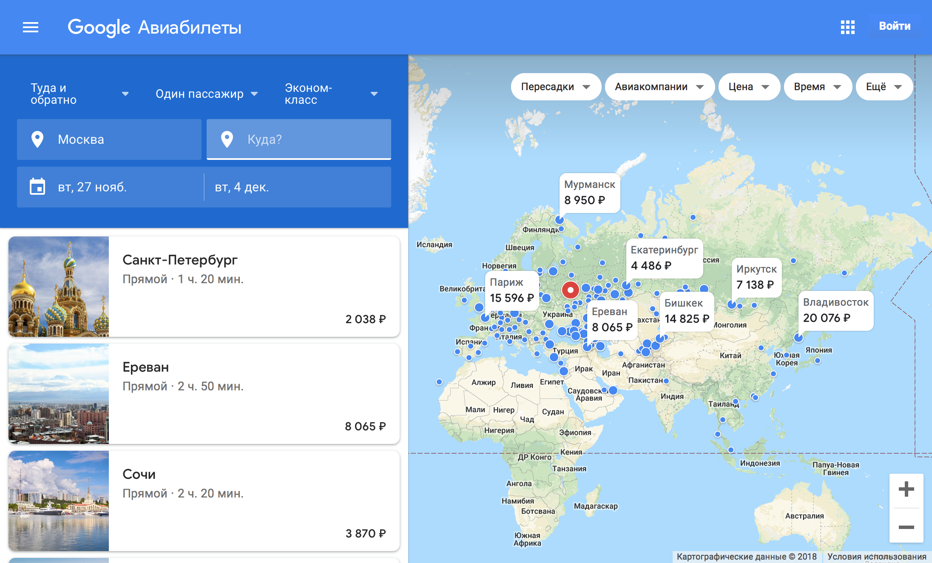This screenshot has width=932, height=563.
Task: Open the Время times filter
Action: 817,87
